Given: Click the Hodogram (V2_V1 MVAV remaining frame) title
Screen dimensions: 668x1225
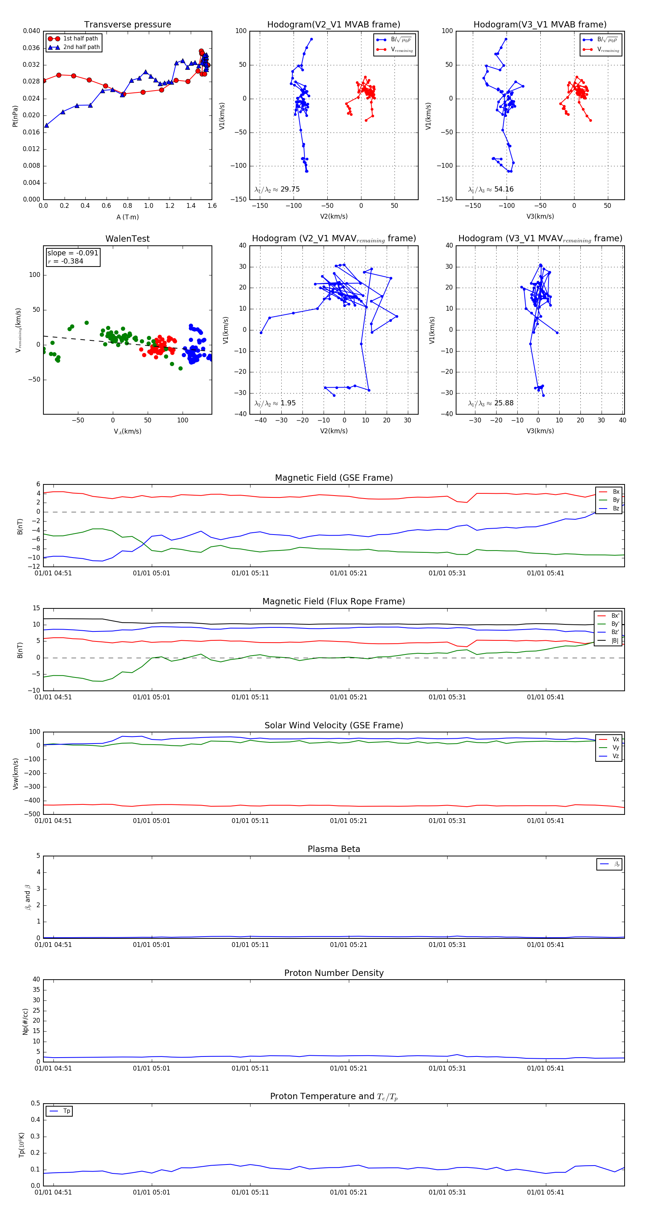Looking at the screenshot, I should (334, 239).
